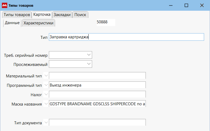The height and width of the screenshot is (131, 210).
Task: Expand the Налог chevron
Action: [46, 95]
